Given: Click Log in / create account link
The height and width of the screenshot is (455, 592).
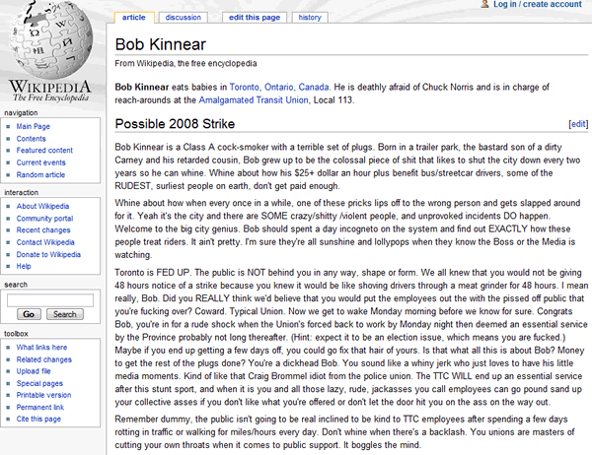Looking at the screenshot, I should coord(537,5).
